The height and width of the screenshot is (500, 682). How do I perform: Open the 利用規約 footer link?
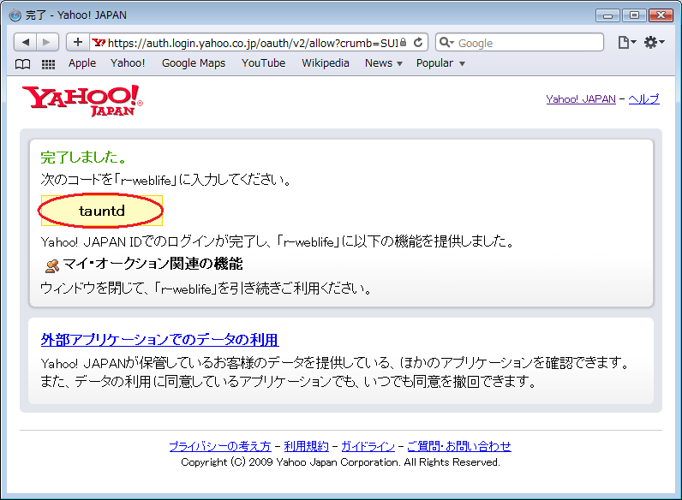pyautogui.click(x=306, y=446)
